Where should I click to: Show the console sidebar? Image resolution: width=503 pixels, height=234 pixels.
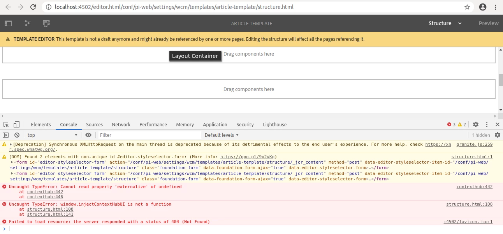point(6,135)
